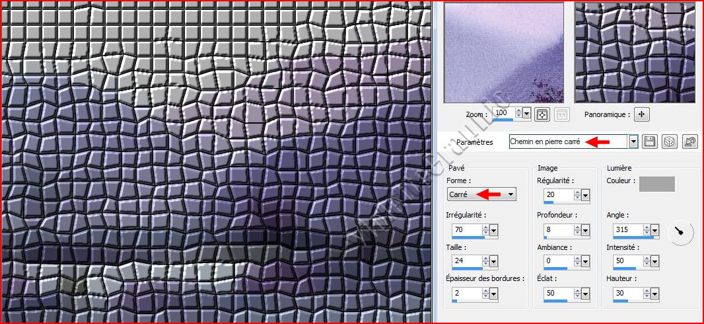The width and height of the screenshot is (704, 324).
Task: Open the Paramètres preset dropdown
Action: (633, 142)
